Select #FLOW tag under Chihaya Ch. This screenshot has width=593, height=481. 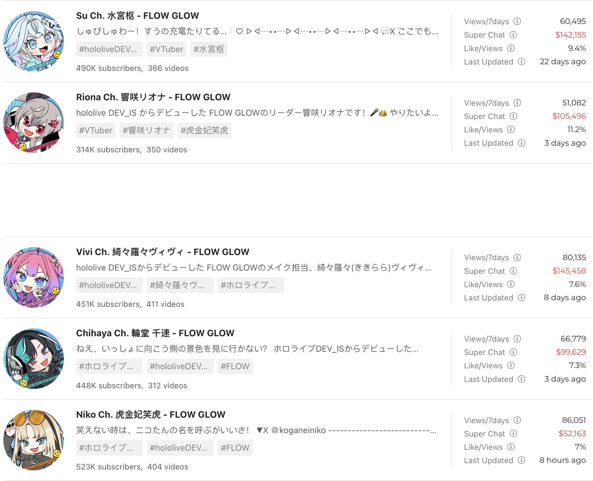tap(235, 367)
